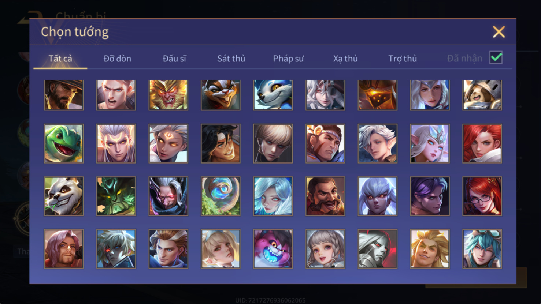Open the Trợ thủ tab

tap(403, 59)
